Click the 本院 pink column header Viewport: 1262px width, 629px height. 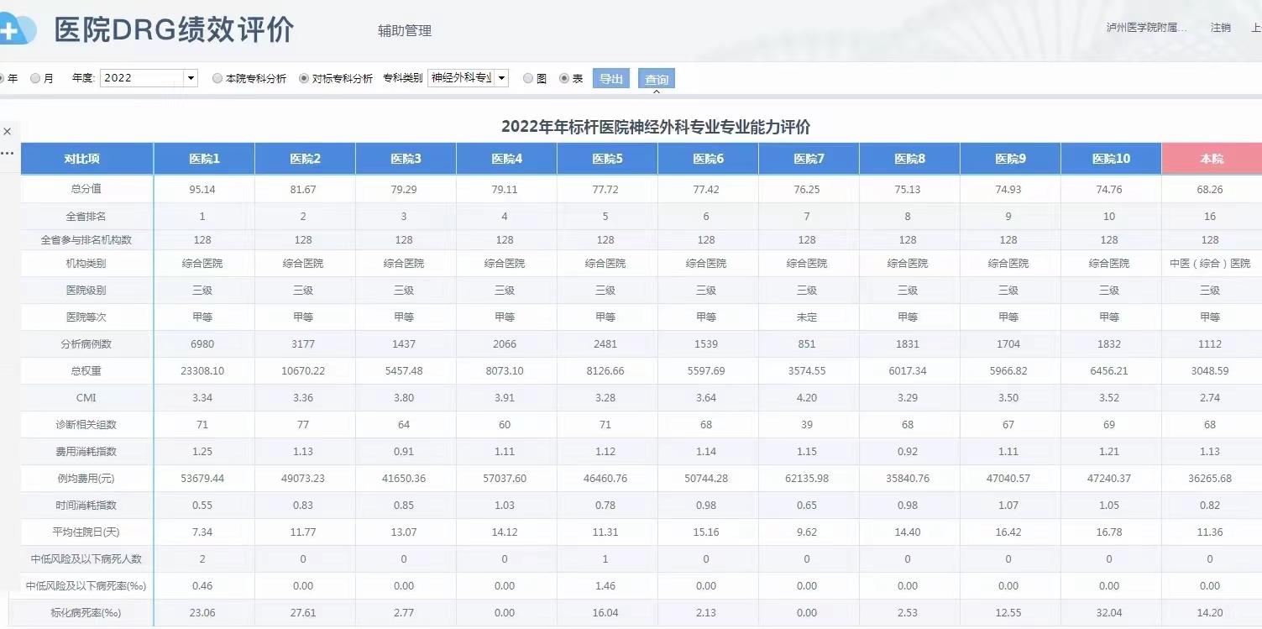[1211, 159]
